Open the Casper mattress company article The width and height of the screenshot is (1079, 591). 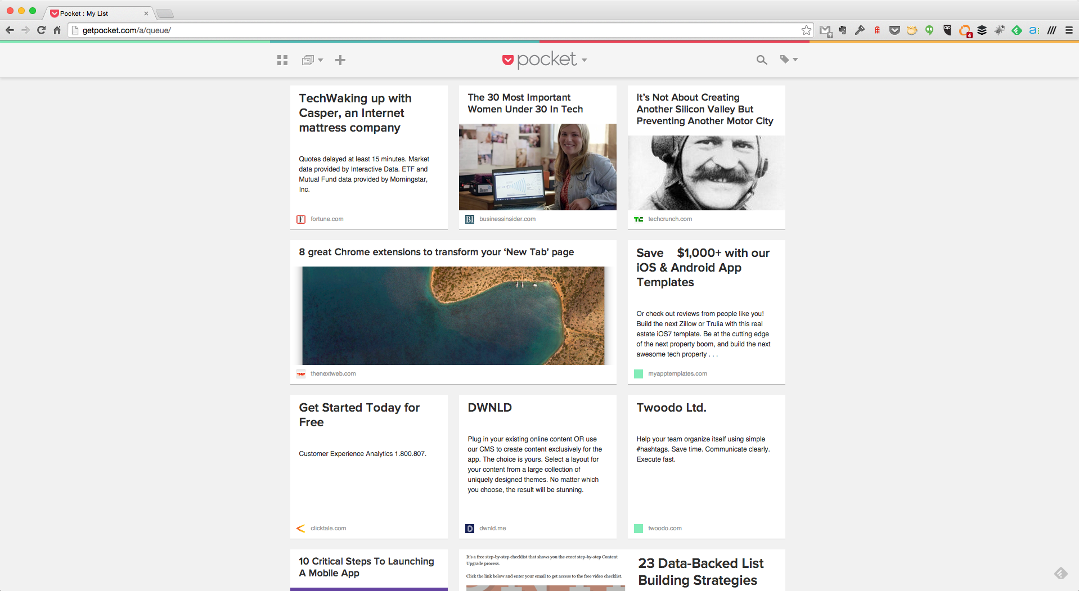(356, 113)
